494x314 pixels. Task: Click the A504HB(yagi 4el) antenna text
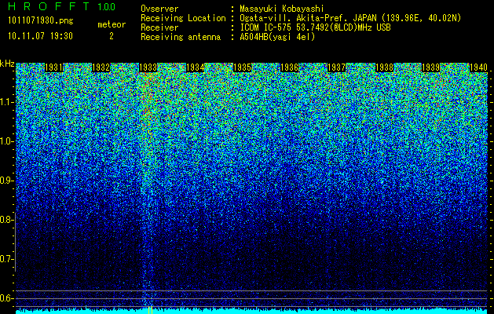pos(277,37)
